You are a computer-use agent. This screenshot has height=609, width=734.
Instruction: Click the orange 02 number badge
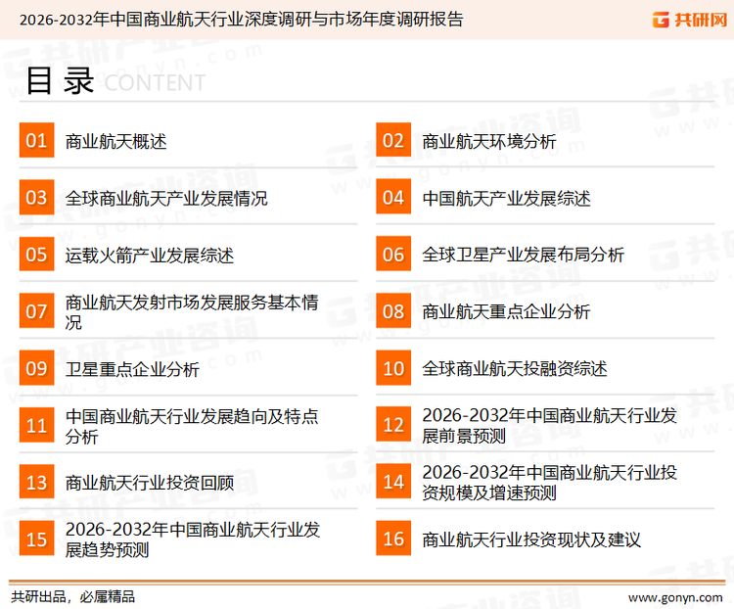pyautogui.click(x=393, y=140)
